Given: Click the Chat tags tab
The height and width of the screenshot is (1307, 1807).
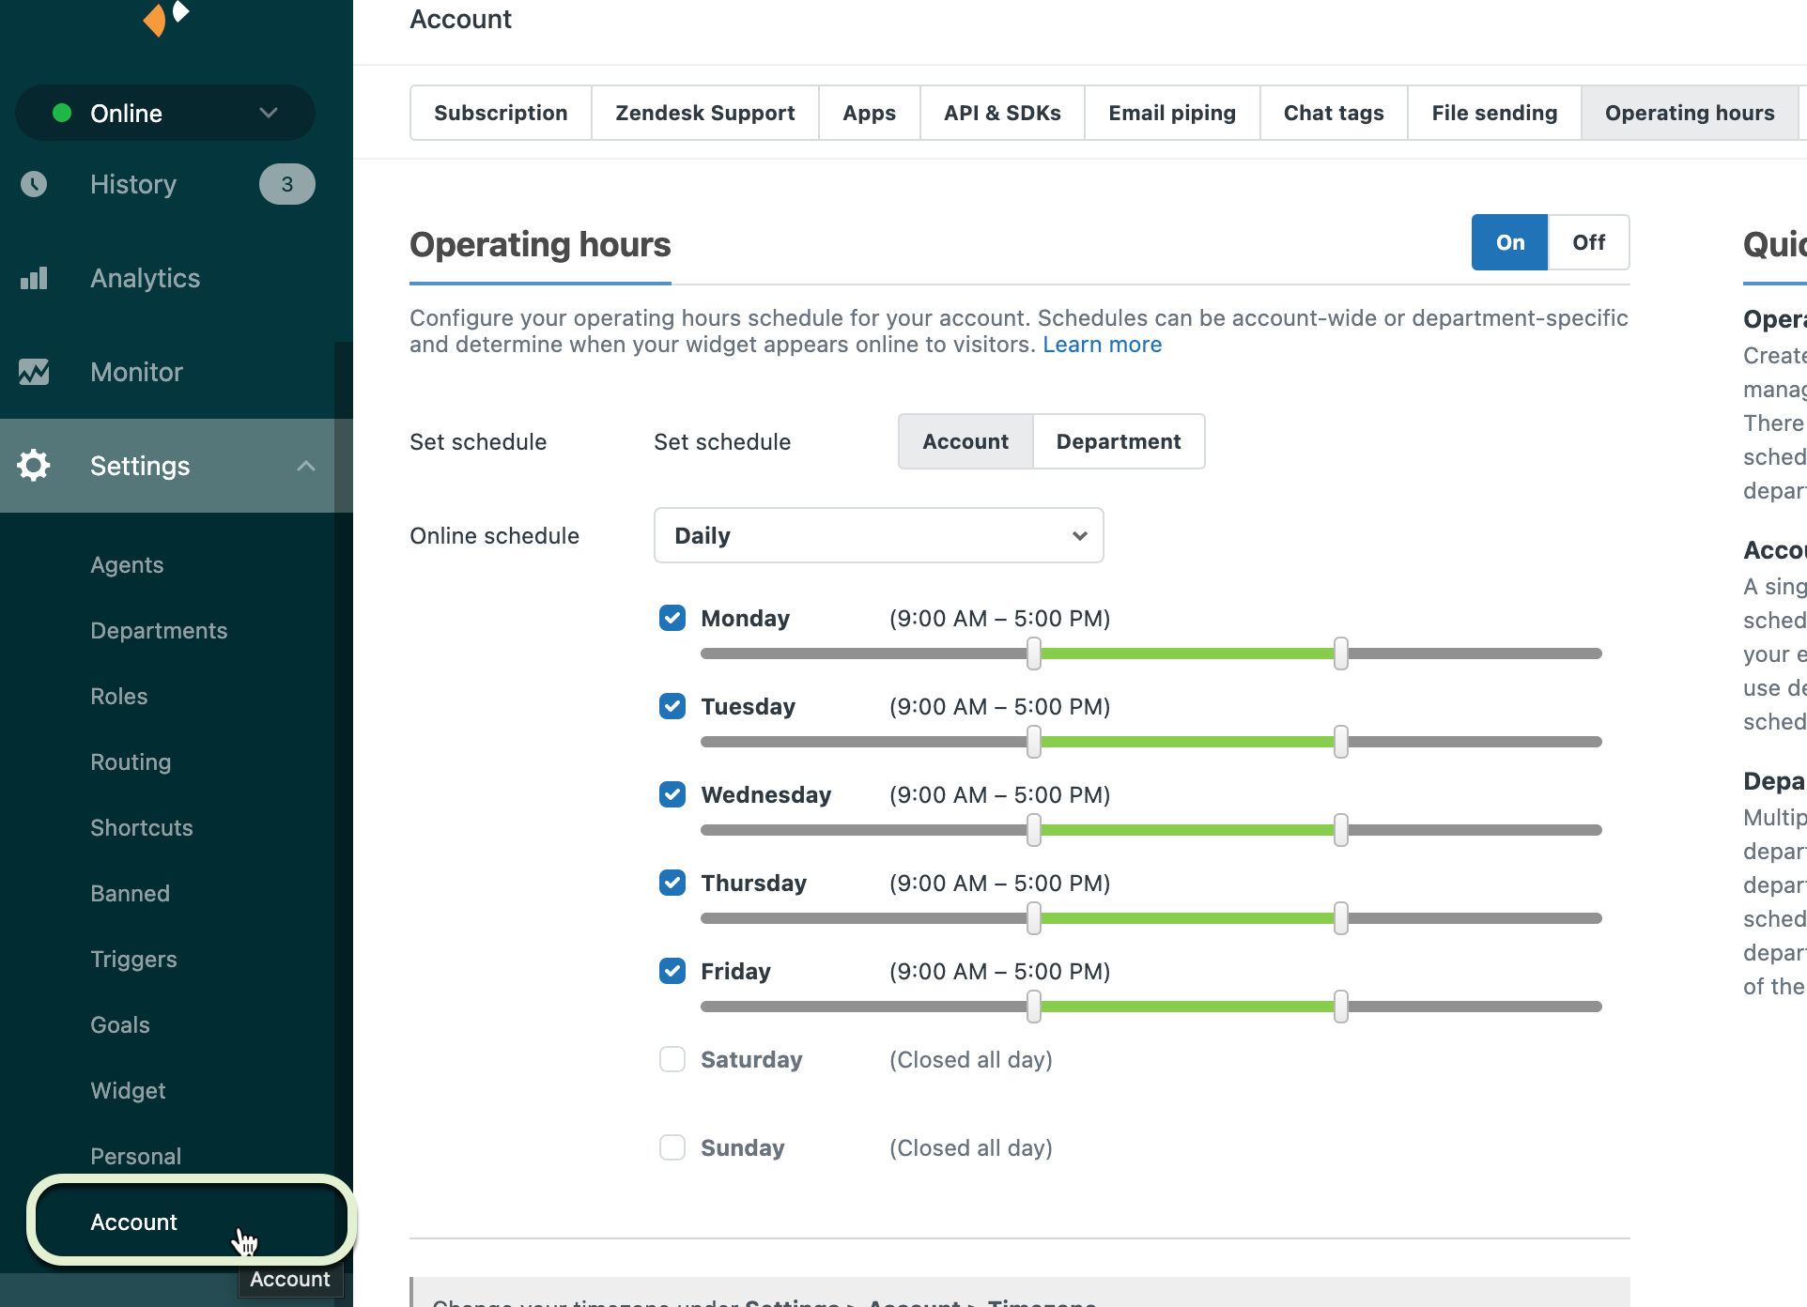Looking at the screenshot, I should point(1332,112).
